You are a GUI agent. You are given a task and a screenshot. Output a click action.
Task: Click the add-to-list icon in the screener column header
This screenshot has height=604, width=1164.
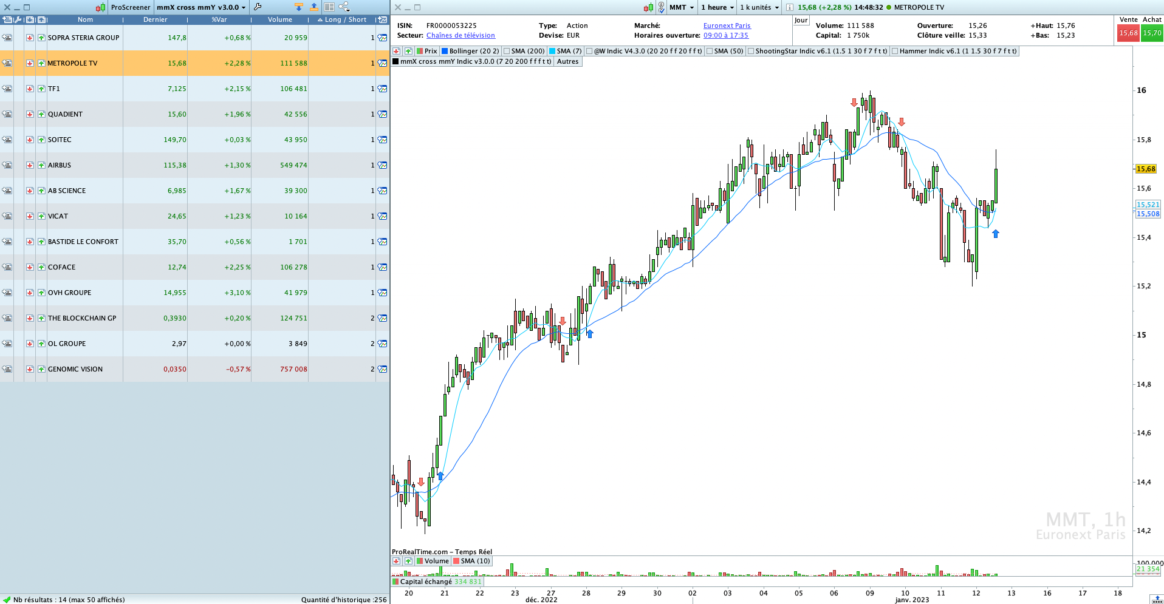click(7, 19)
